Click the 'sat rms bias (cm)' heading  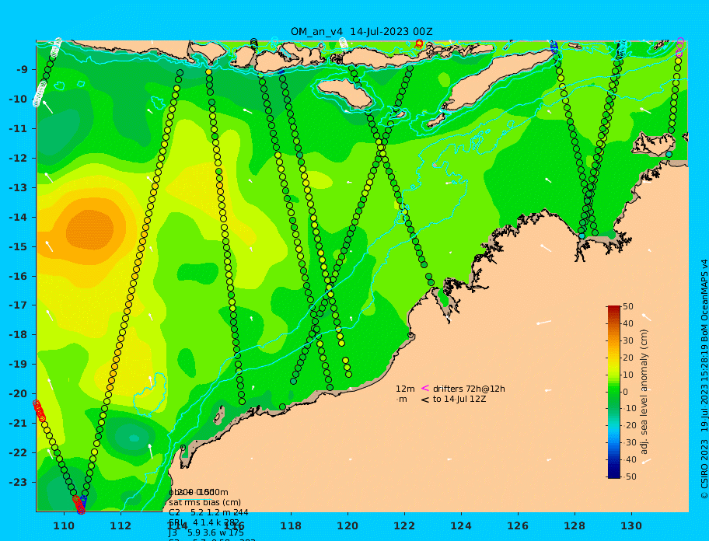[204, 502]
